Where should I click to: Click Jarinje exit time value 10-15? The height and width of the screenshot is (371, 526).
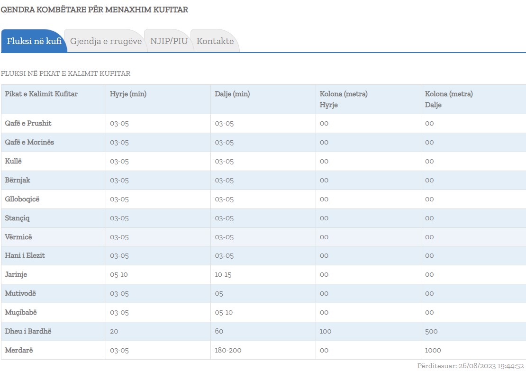[x=223, y=274]
